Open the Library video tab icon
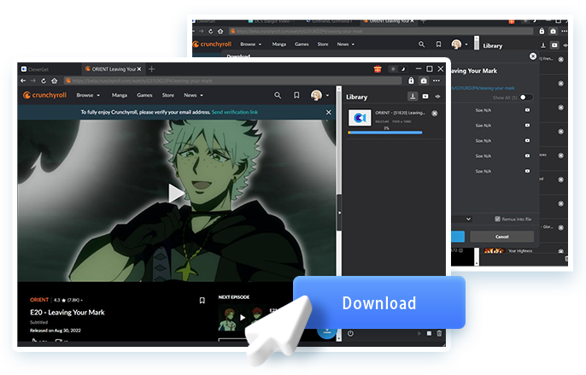 coord(425,97)
